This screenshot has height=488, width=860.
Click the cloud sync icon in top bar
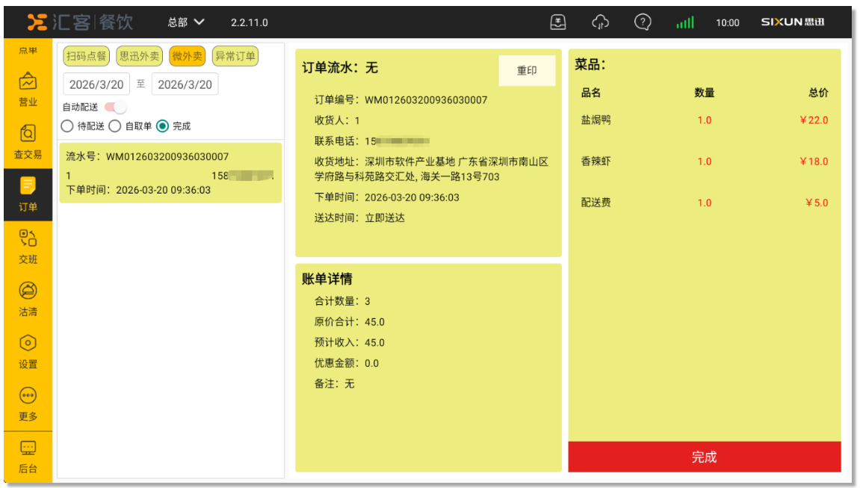tap(600, 22)
